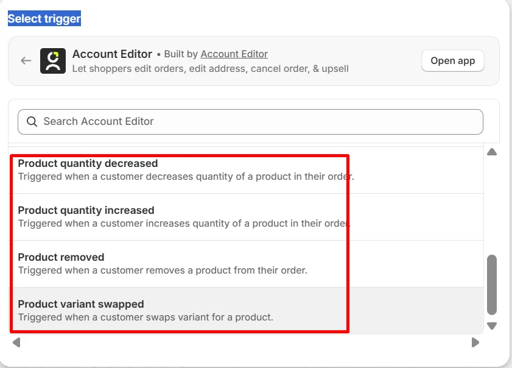This screenshot has height=368, width=512.
Task: Choose the Product variant swapped trigger
Action: click(x=246, y=311)
